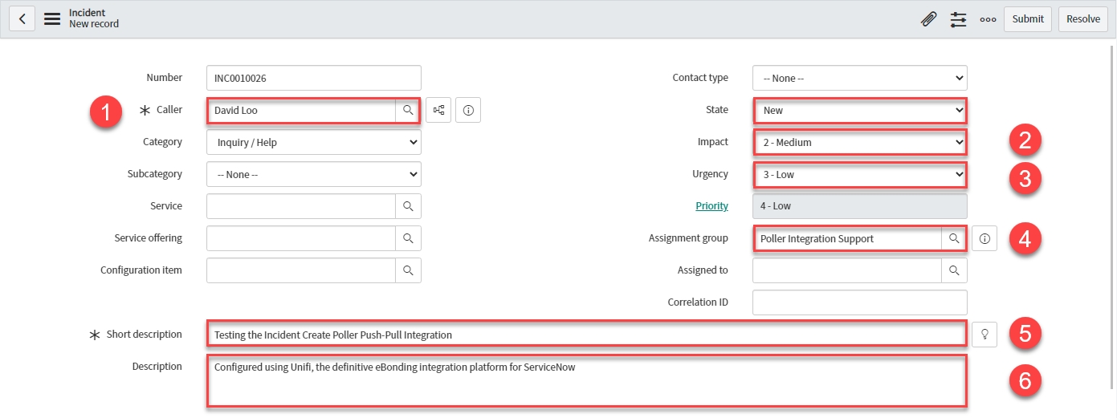
Task: Open Service lookup magnifier icon
Action: click(x=408, y=206)
